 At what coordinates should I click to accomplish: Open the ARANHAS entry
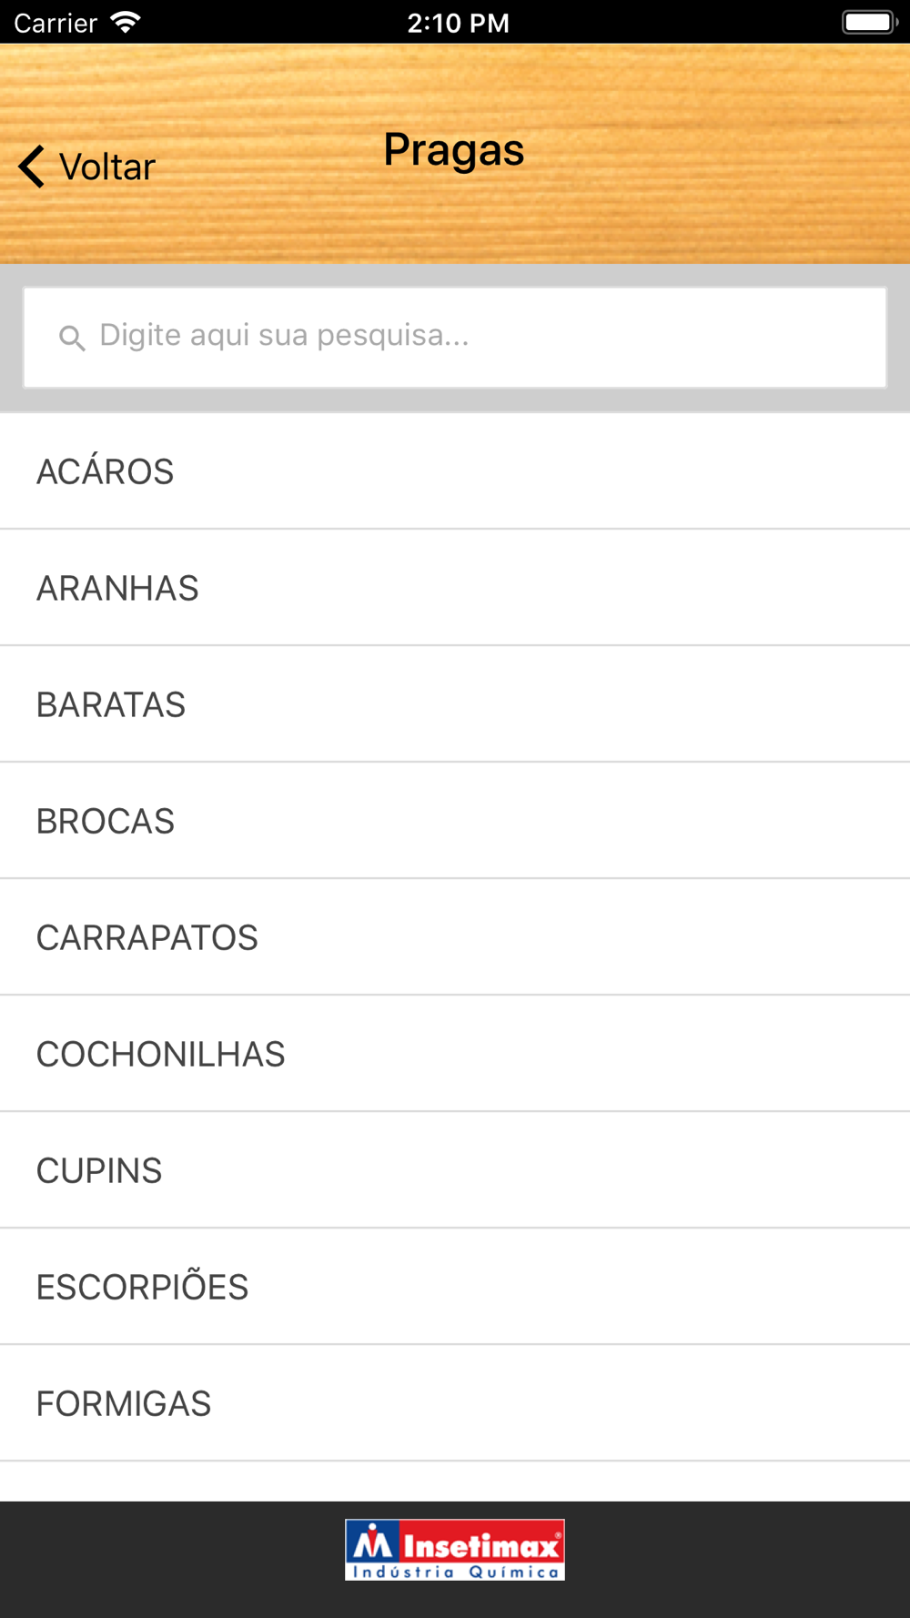click(455, 588)
